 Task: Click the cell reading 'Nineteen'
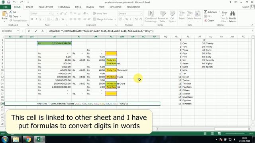tap(188, 104)
